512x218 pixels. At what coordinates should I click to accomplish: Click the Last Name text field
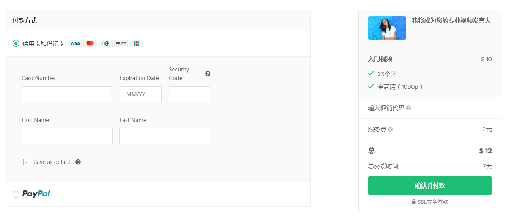[165, 136]
